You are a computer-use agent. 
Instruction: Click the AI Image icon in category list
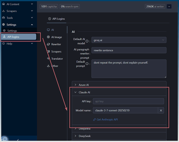(48, 37)
